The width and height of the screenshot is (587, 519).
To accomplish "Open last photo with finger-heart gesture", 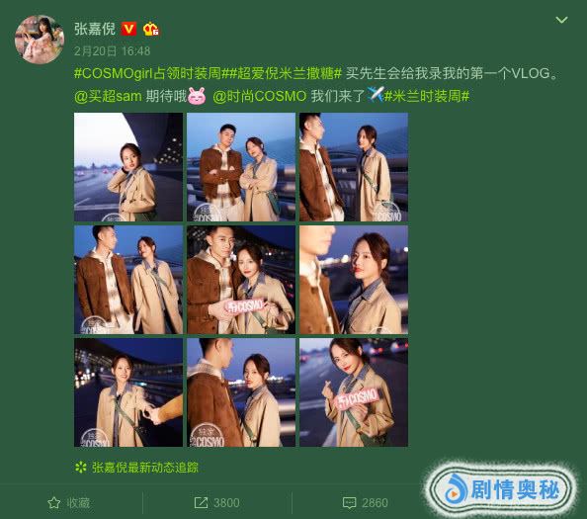I will [354, 392].
